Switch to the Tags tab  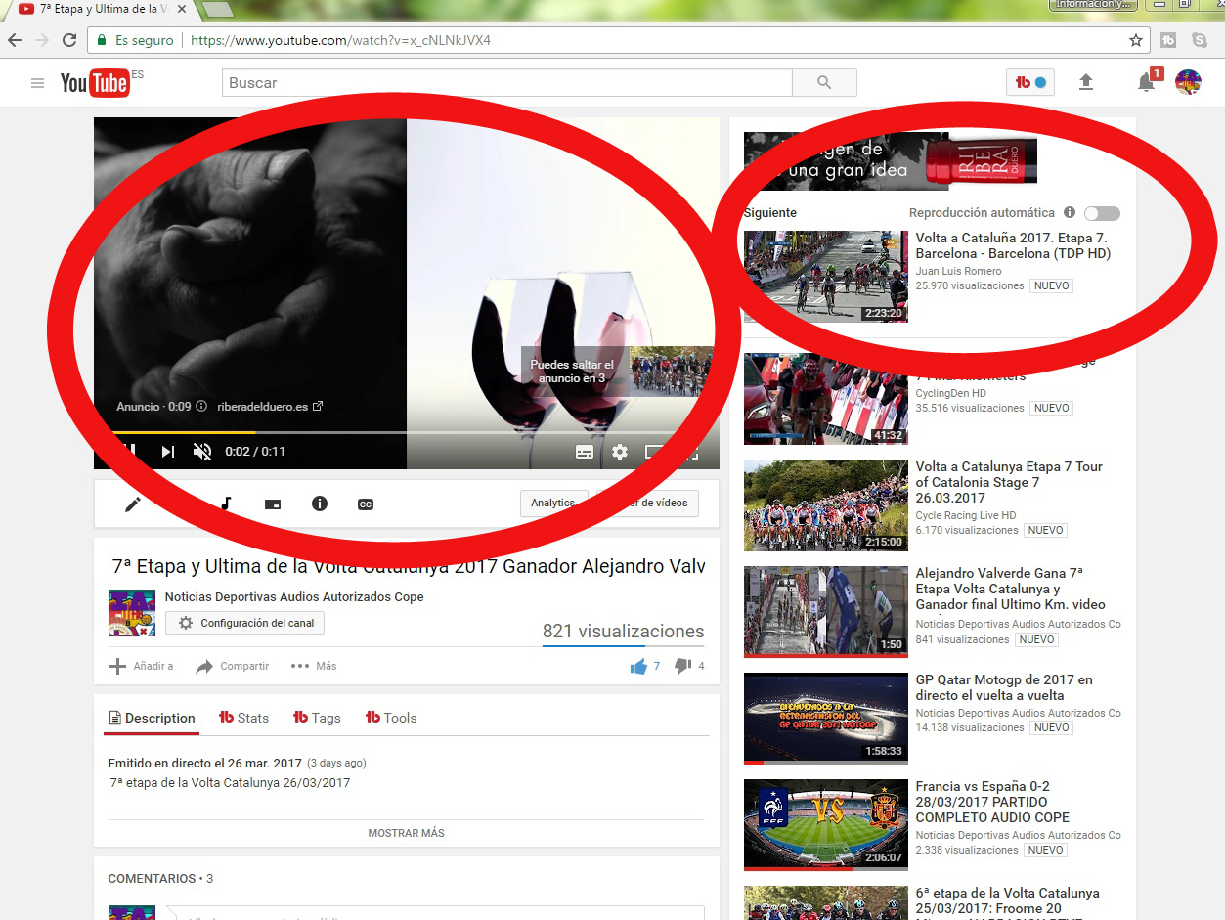tap(317, 718)
